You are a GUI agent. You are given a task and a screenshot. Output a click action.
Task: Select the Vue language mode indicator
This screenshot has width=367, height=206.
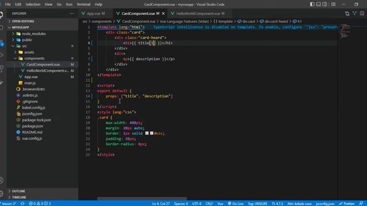(220, 204)
